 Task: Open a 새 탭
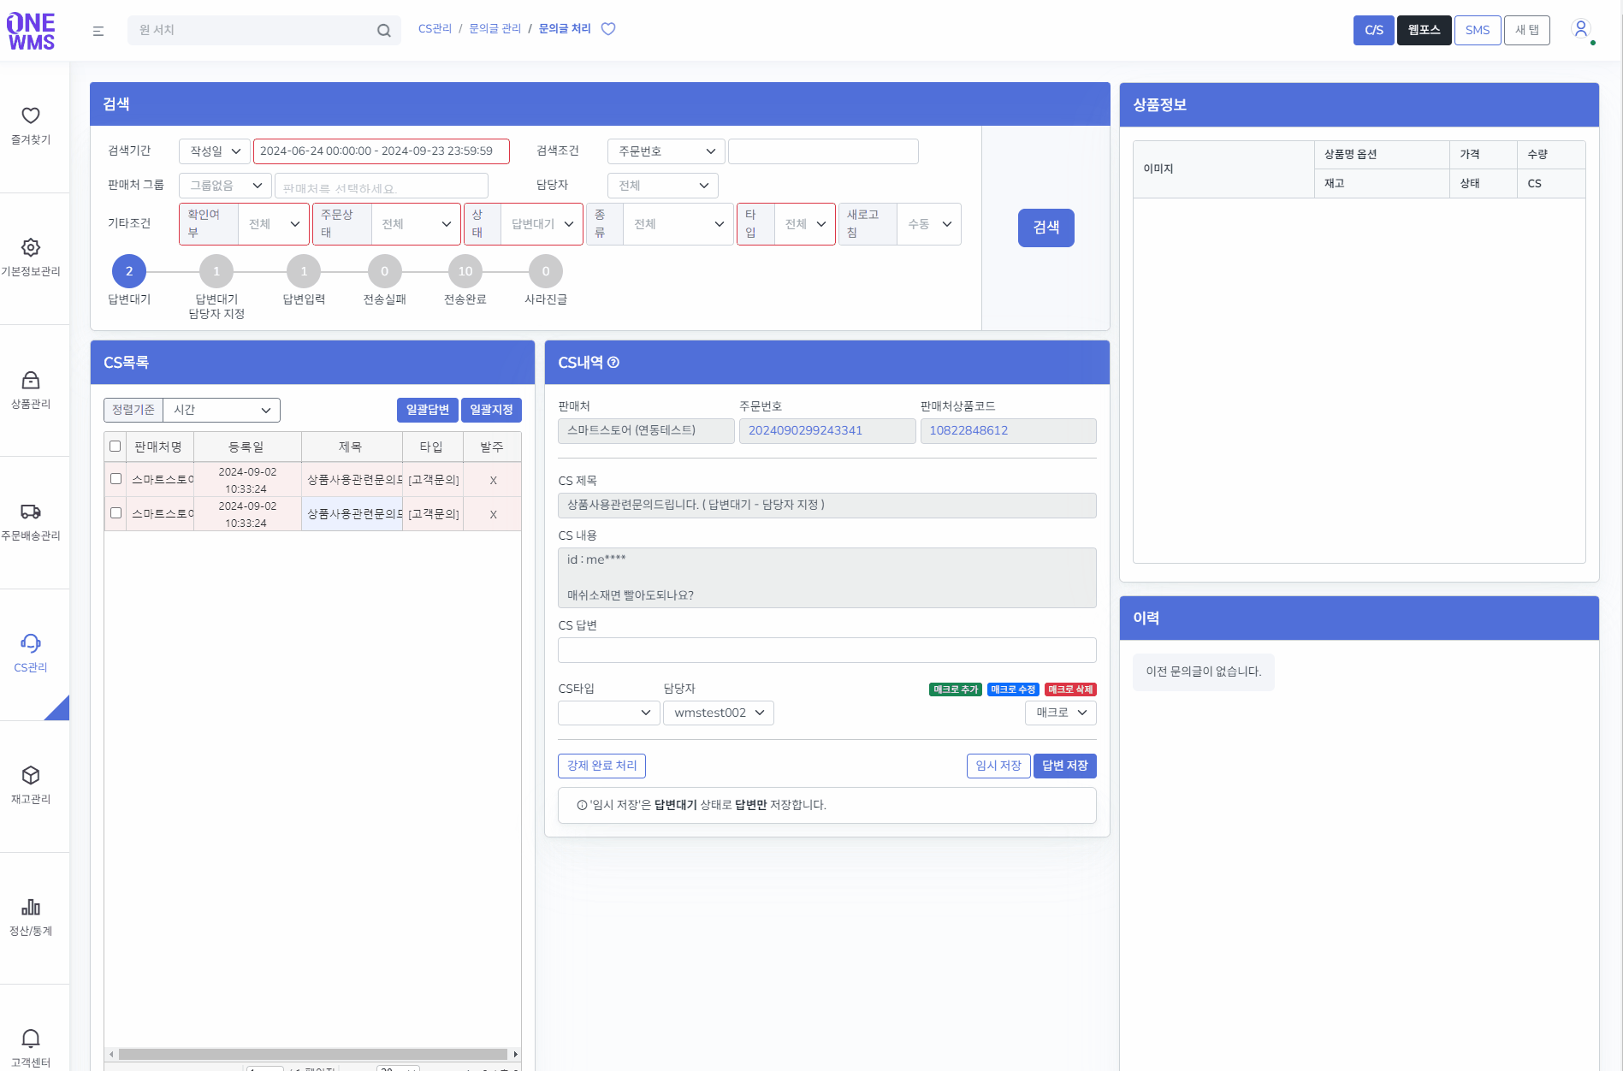point(1526,30)
